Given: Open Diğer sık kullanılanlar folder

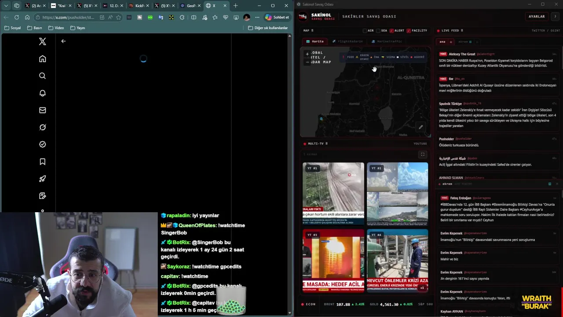Looking at the screenshot, I should tap(268, 28).
